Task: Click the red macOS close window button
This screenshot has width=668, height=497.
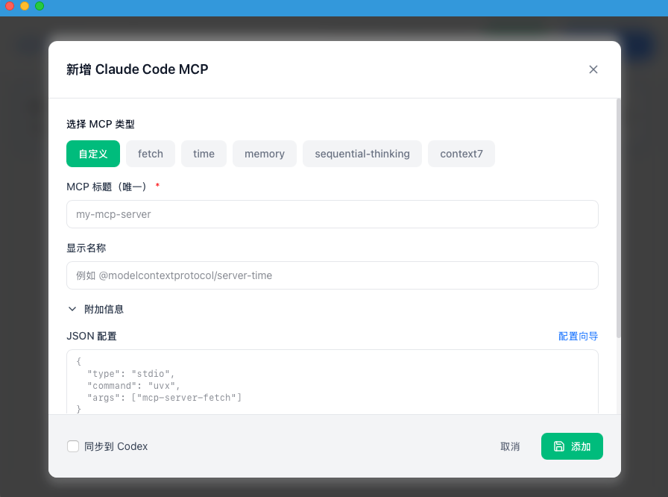Action: (x=10, y=6)
